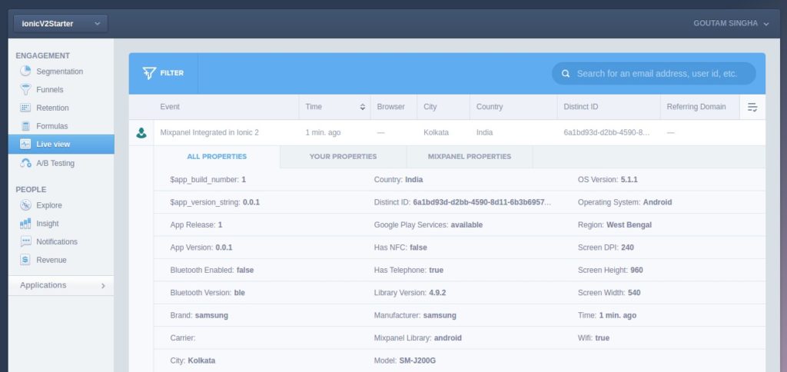Click the Insight bar chart icon
787x372 pixels.
tap(25, 224)
